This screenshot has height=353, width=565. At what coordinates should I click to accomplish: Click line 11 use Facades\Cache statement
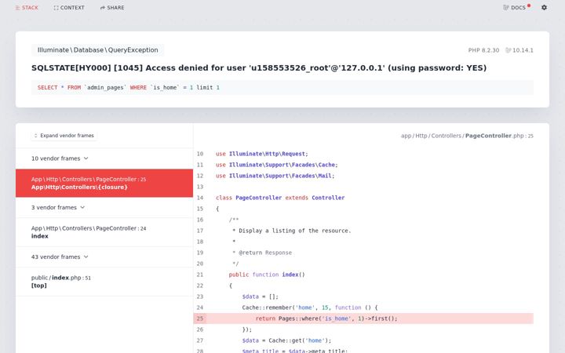(277, 165)
